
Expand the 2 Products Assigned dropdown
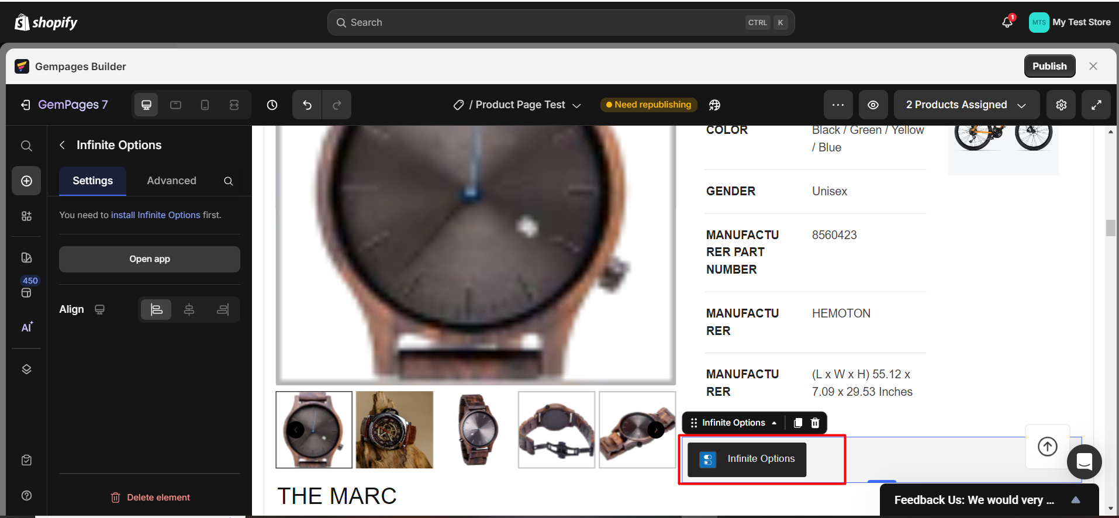click(966, 105)
